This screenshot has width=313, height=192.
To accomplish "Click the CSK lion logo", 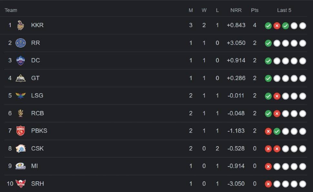I will [21, 148].
